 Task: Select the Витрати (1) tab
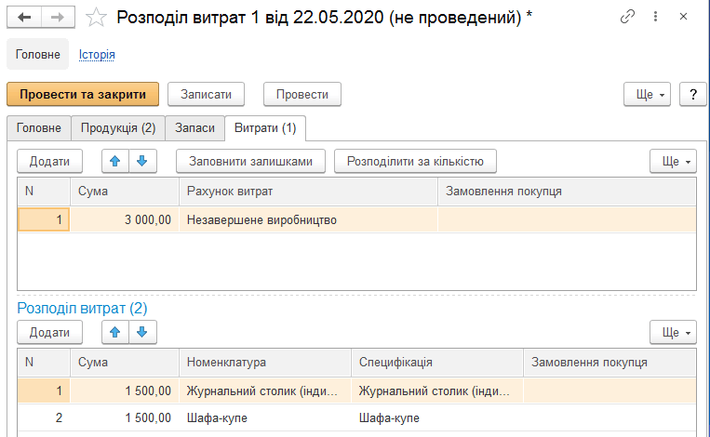265,128
